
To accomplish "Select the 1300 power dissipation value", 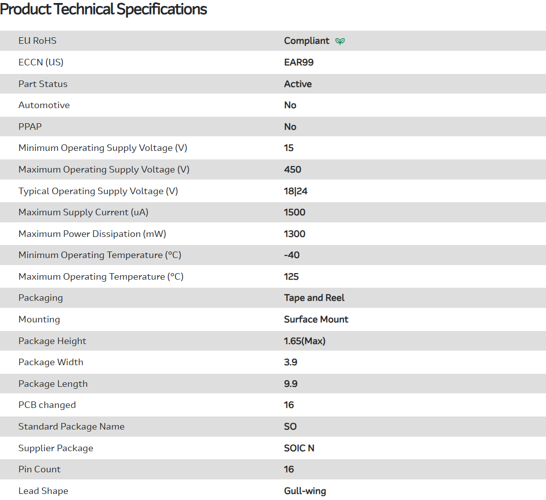I will [x=295, y=234].
